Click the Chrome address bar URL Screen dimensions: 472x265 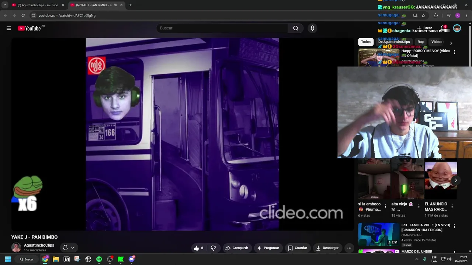(67, 15)
